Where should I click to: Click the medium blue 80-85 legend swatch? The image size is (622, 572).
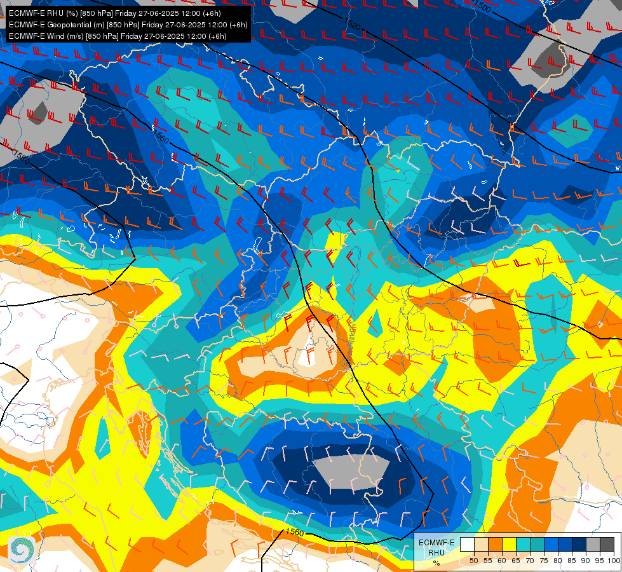click(565, 544)
